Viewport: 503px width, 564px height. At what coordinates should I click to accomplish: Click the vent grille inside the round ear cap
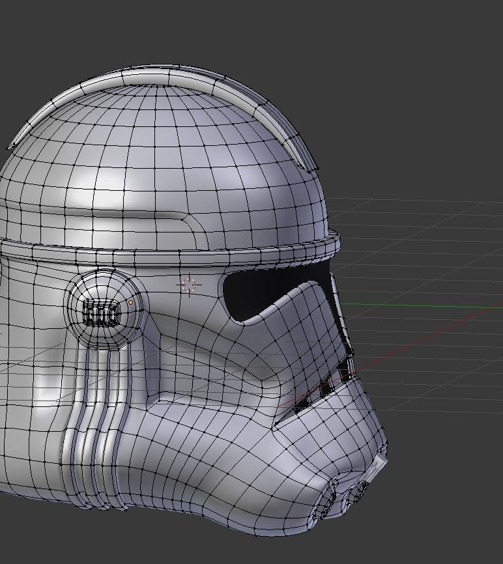[x=100, y=314]
